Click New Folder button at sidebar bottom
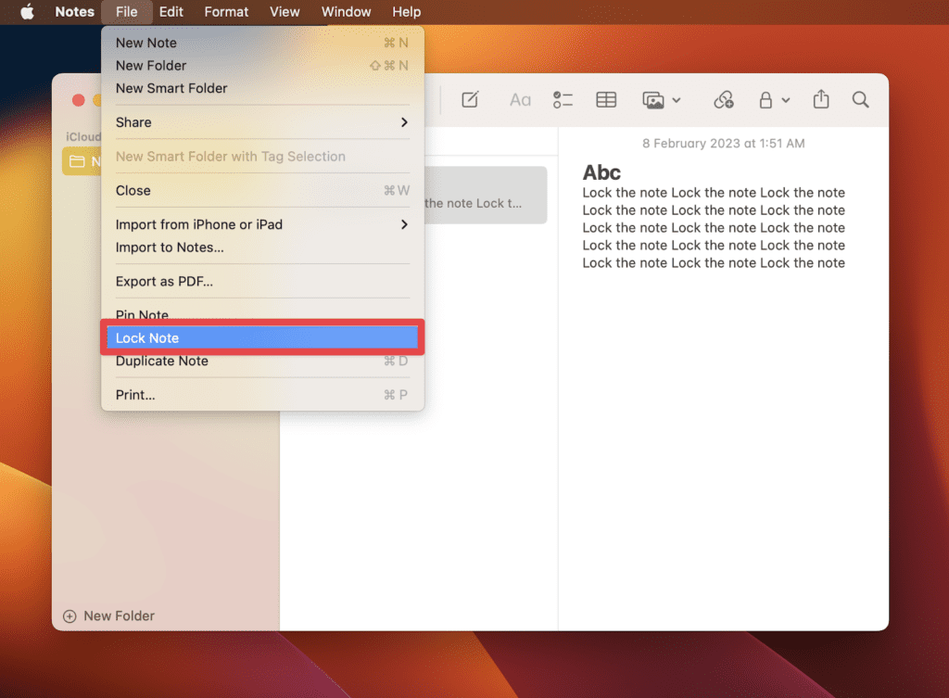 point(109,616)
